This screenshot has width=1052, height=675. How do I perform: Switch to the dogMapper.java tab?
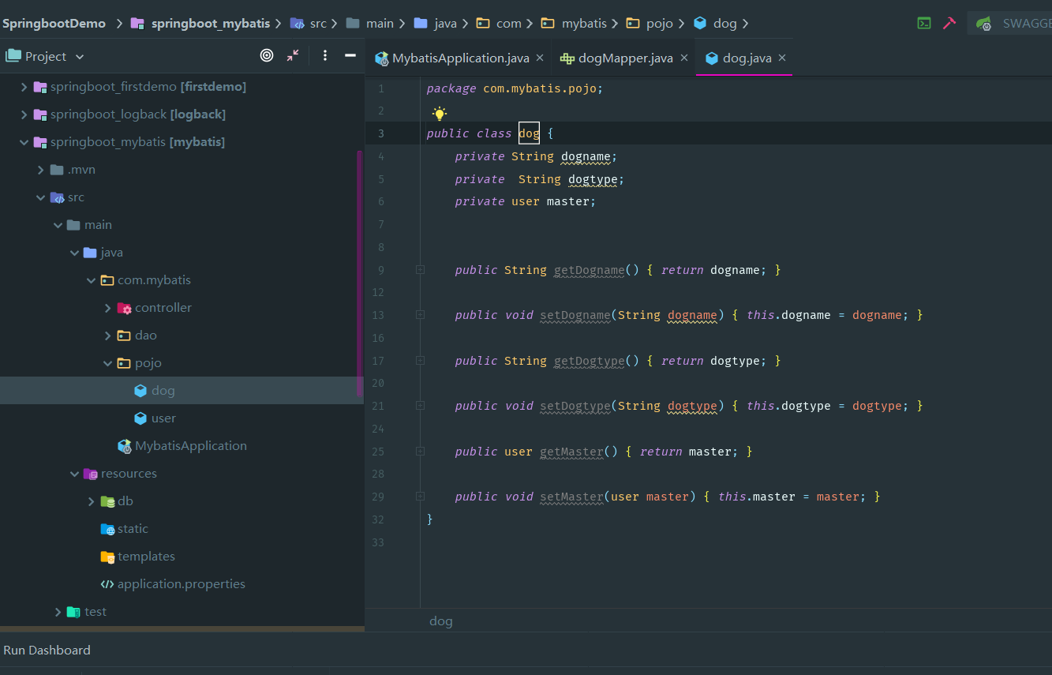point(625,58)
